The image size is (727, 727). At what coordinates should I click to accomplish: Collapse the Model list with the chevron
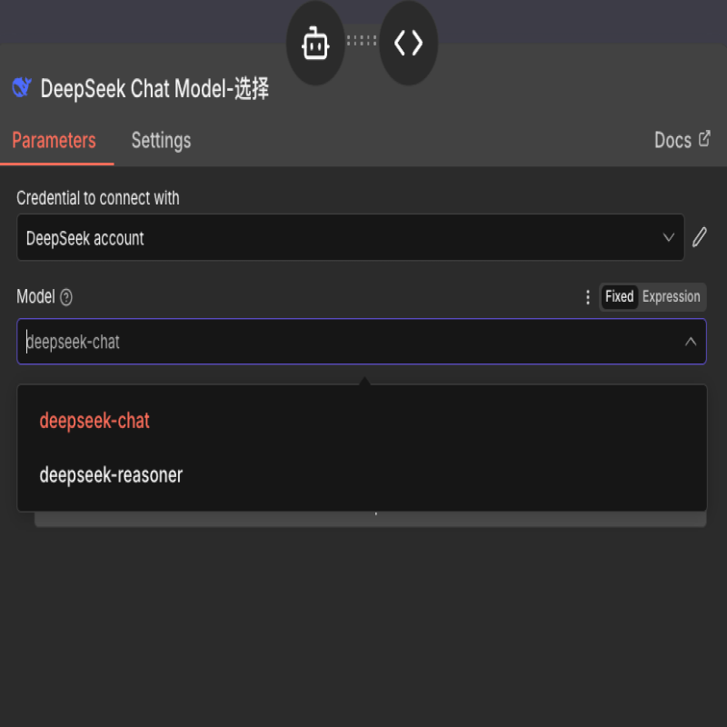point(691,342)
